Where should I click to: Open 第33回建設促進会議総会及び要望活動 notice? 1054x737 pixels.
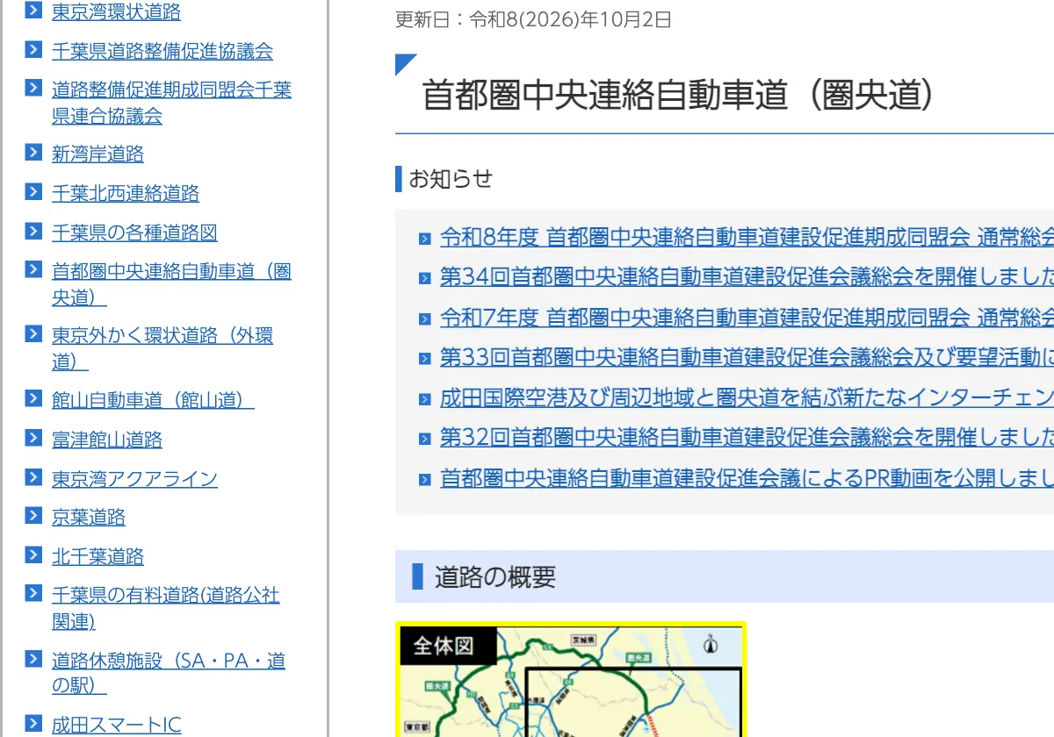tap(747, 357)
